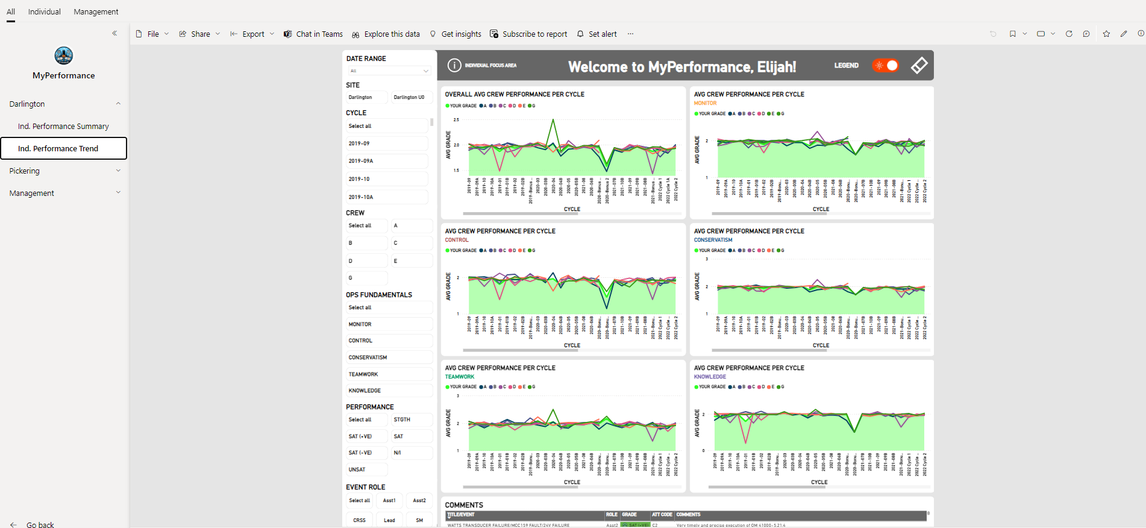1146x528 pixels.
Task: Select cycle 2019-09
Action: click(387, 143)
